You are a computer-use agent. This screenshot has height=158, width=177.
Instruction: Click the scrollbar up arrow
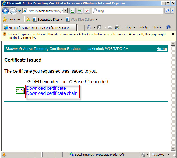click(173, 43)
